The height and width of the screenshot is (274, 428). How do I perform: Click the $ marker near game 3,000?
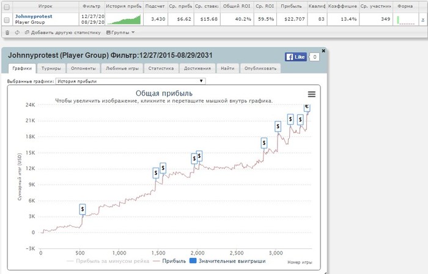pyautogui.click(x=278, y=127)
